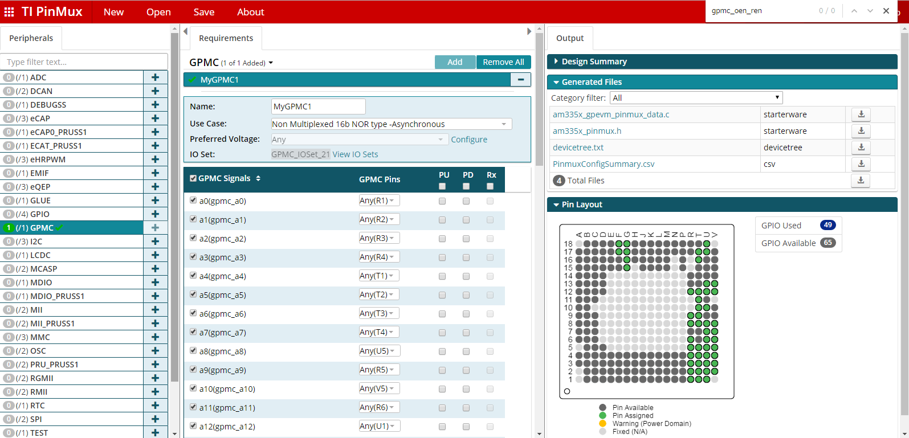909x438 pixels.
Task: Enable pull-down on a3(gpmc_a3)
Action: 466,257
